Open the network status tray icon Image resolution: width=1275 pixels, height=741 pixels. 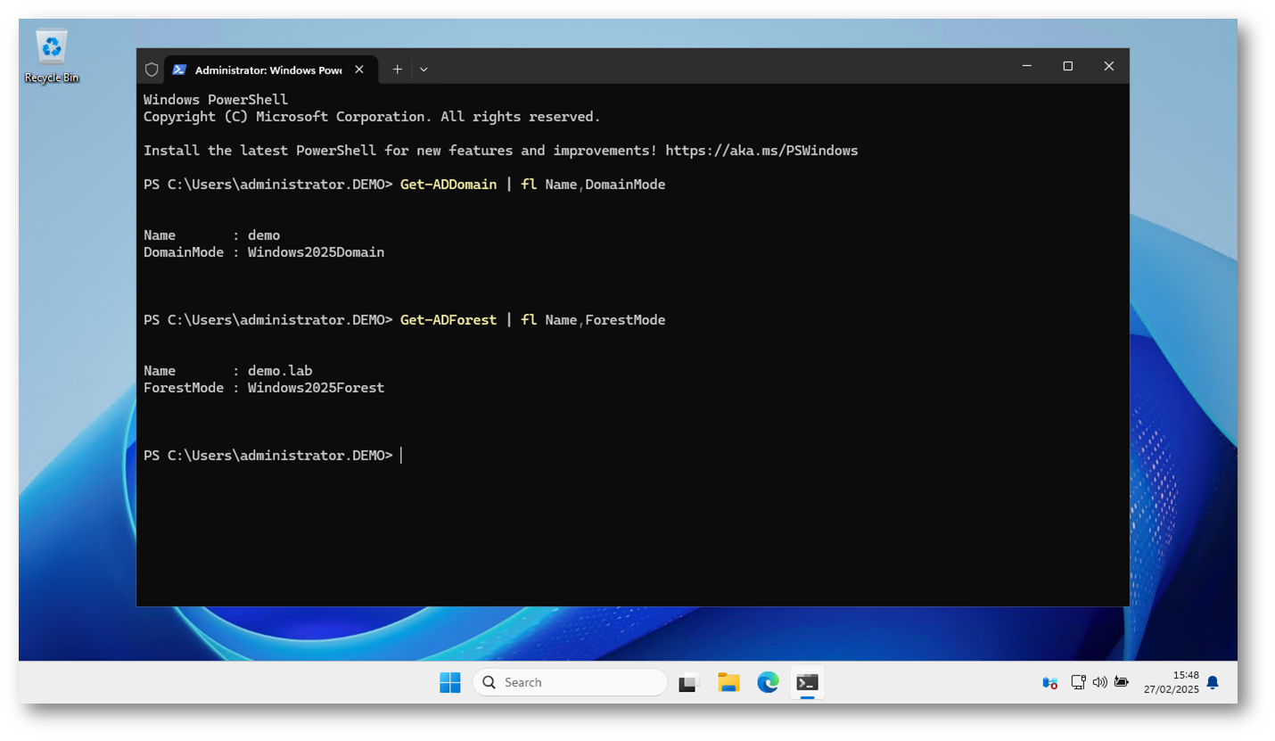(x=1078, y=683)
